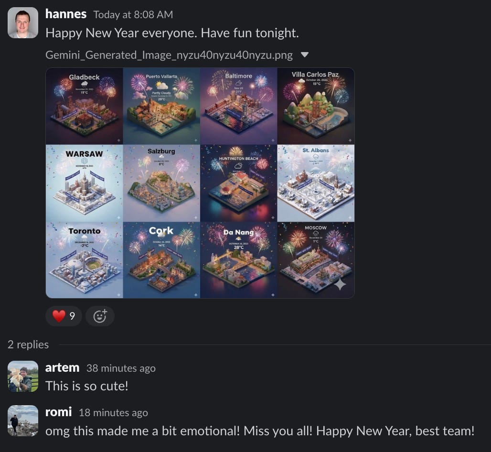The width and height of the screenshot is (491, 452).
Task: Click the Today at 8:08 AM timestamp
Action: tap(133, 15)
